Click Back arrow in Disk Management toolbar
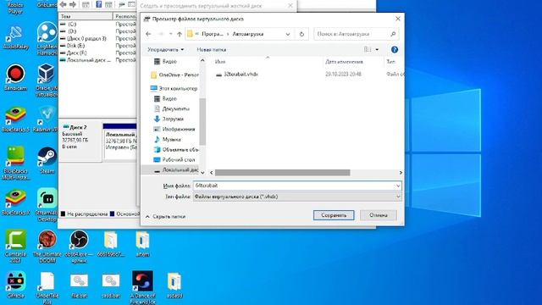Screen dimensions: 542x305 [x=64, y=4]
